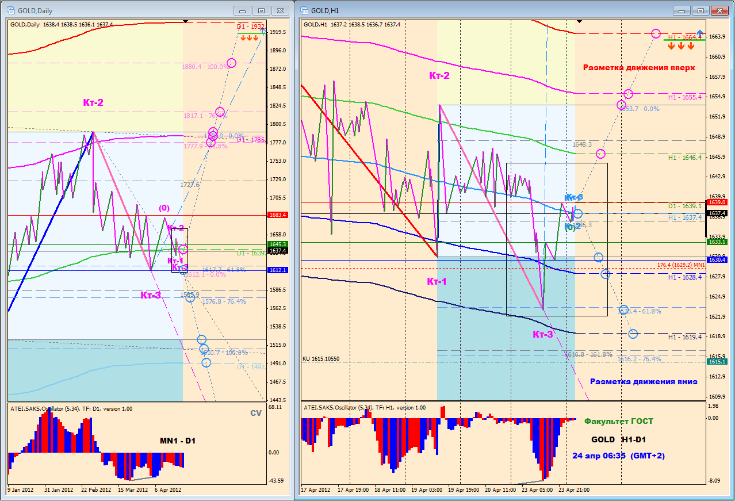The image size is (735, 501).
Task: Select the red 1683.4 price label on the Daily axis
Action: [x=277, y=215]
